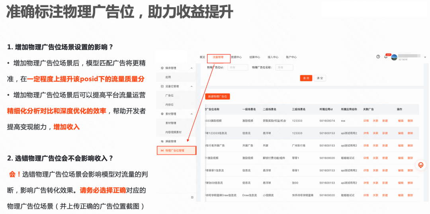Image resolution: width=430 pixels, height=214 pixels.
Task: Click the 开屏广告 cell
Action: coord(248,145)
